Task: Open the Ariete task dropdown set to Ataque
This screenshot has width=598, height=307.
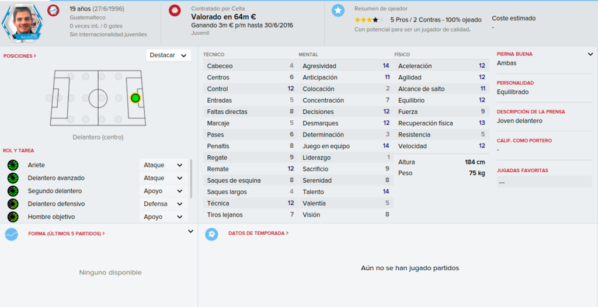Action: tap(164, 165)
